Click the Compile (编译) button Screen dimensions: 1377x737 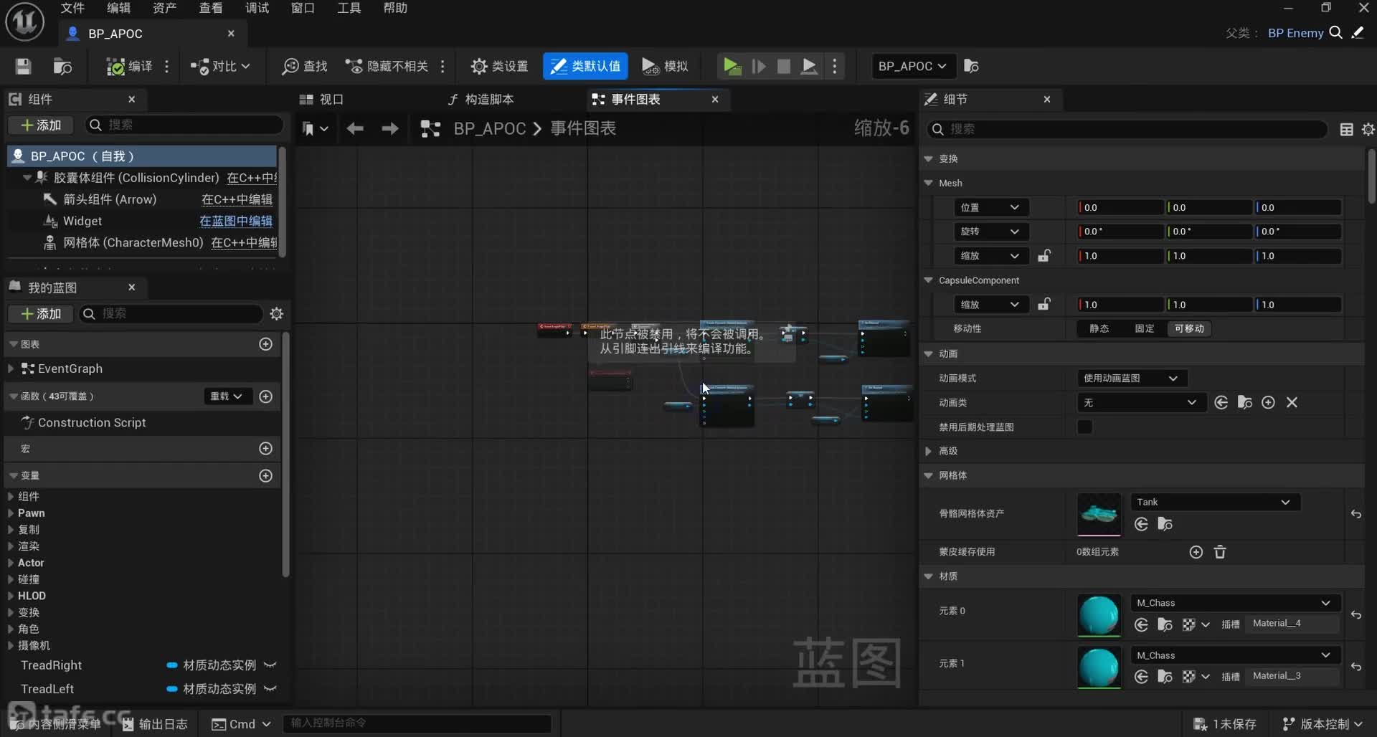(x=129, y=67)
